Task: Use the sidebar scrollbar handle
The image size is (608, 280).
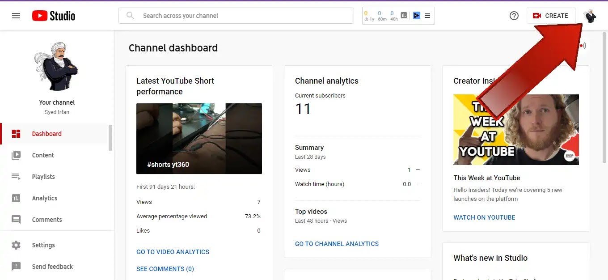Action: click(x=110, y=138)
